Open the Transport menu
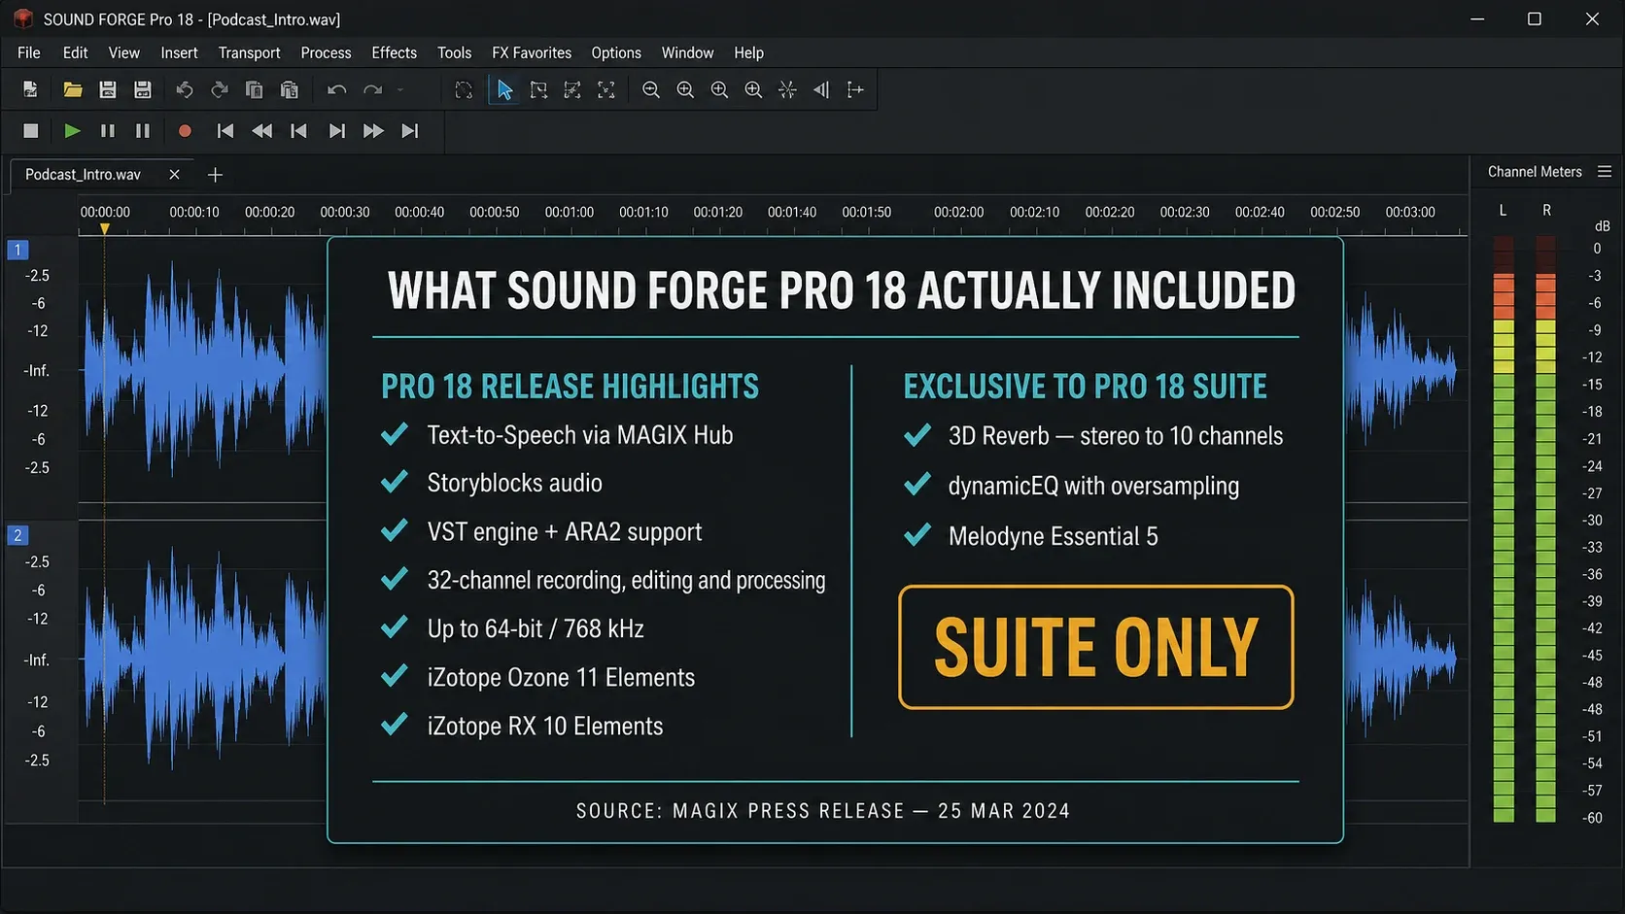 (x=249, y=52)
